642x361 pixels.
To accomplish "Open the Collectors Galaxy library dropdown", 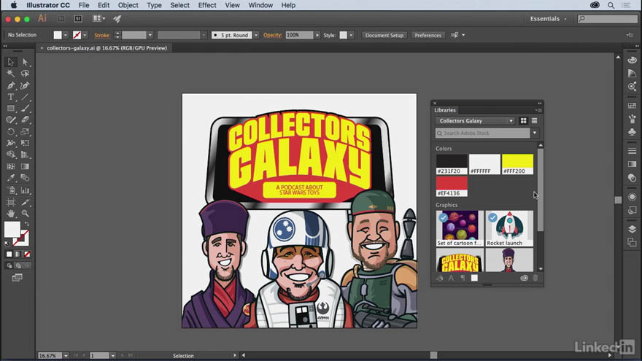I will 474,121.
